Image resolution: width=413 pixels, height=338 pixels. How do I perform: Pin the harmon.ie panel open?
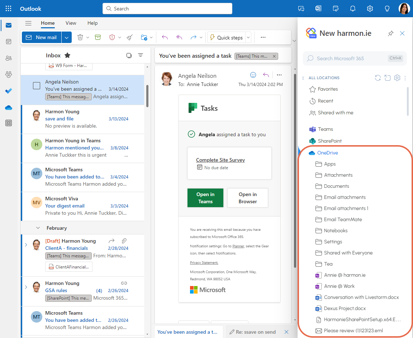pyautogui.click(x=390, y=33)
